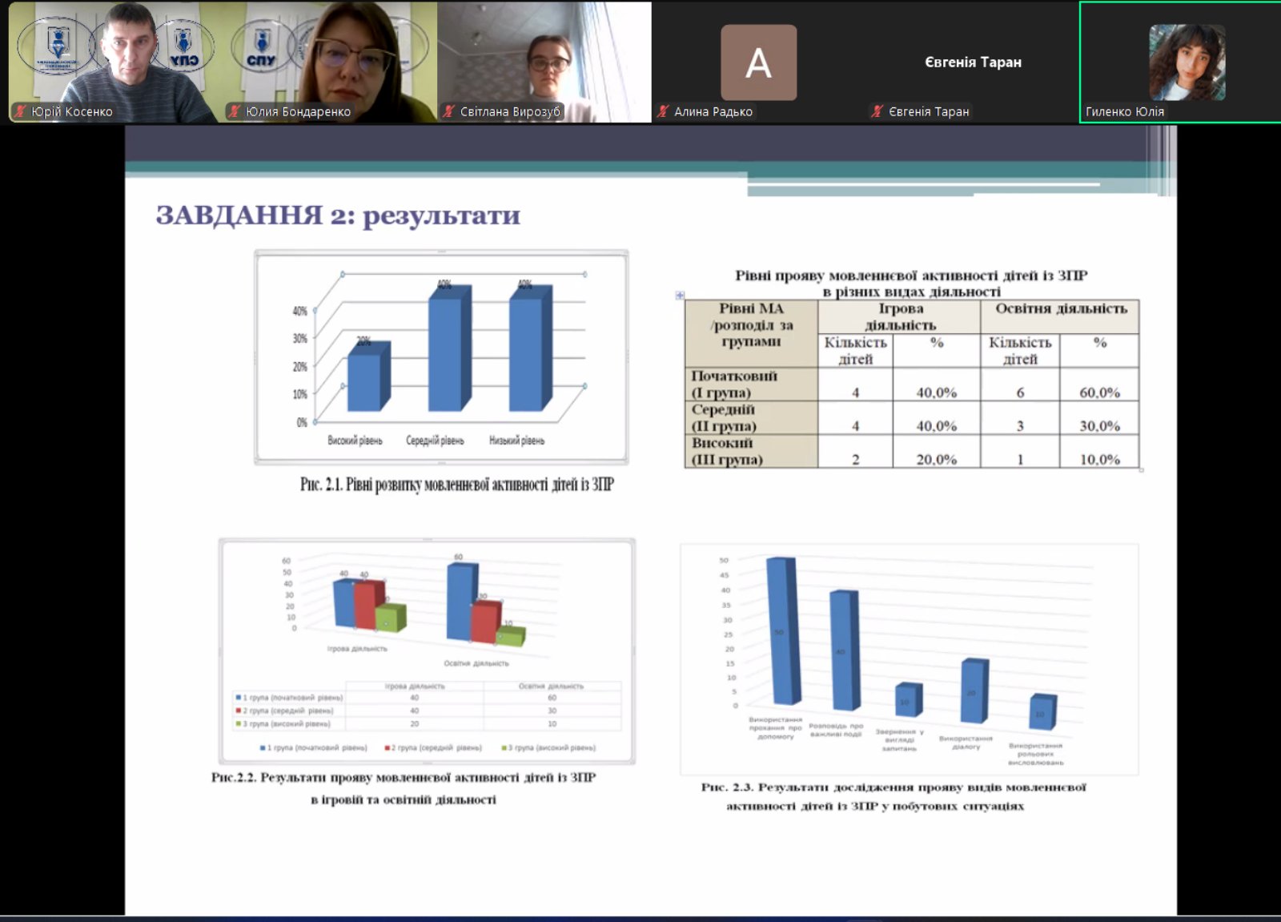Image resolution: width=1281 pixels, height=922 pixels.
Task: Click the Гиленко Юлія name label
Action: tap(1124, 111)
